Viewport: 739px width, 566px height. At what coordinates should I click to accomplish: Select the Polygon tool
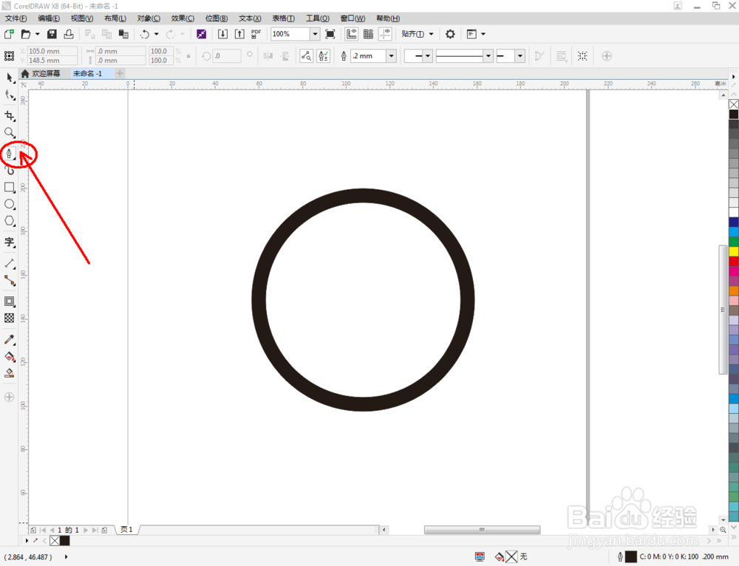[10, 221]
